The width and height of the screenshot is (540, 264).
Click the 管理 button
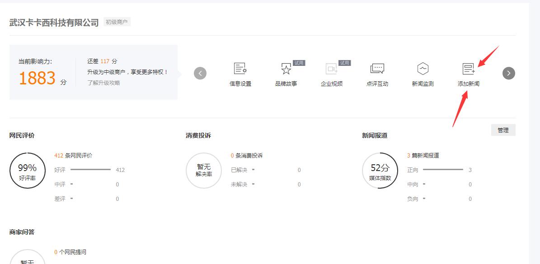(503, 130)
